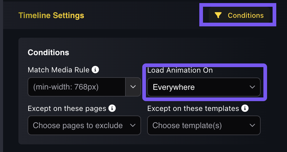The image size is (287, 152).
Task: Click the Load Animation On label
Action: pyautogui.click(x=180, y=70)
